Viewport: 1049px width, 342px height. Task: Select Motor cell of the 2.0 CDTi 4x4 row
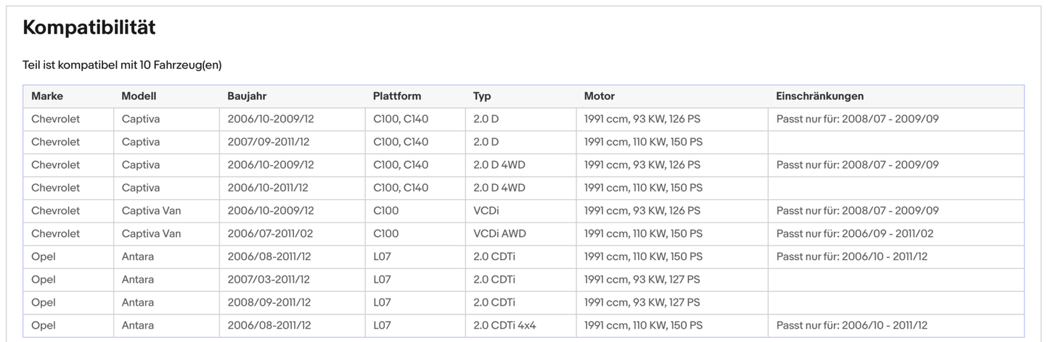[643, 326]
